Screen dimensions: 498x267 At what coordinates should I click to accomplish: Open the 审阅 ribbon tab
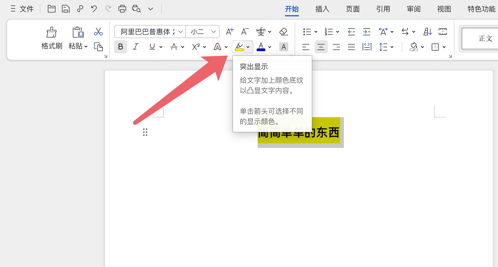(x=413, y=9)
